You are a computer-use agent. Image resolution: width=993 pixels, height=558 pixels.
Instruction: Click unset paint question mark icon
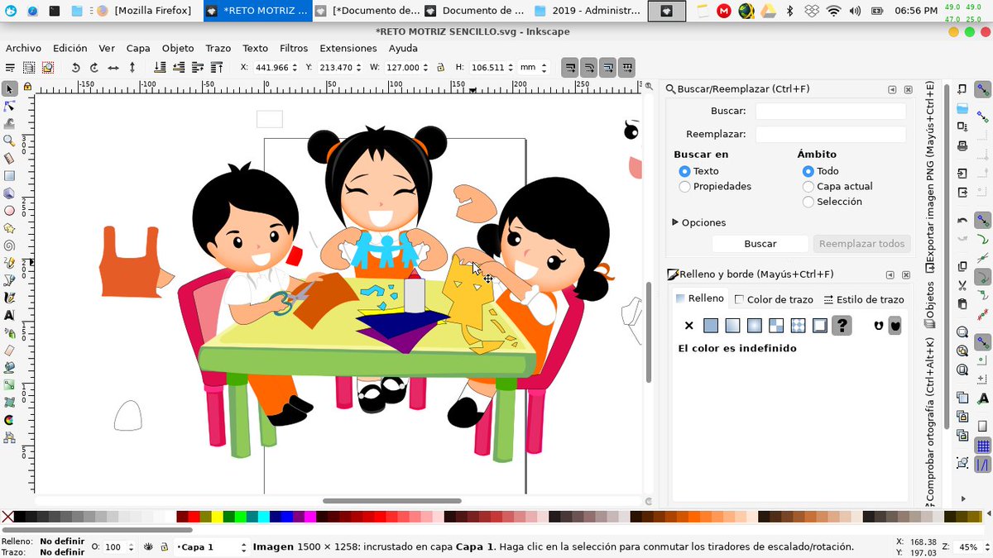(x=842, y=326)
